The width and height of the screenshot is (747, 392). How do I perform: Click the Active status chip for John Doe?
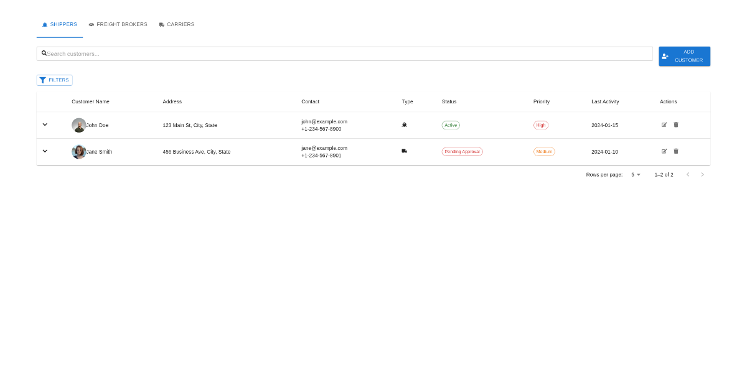coord(451,124)
